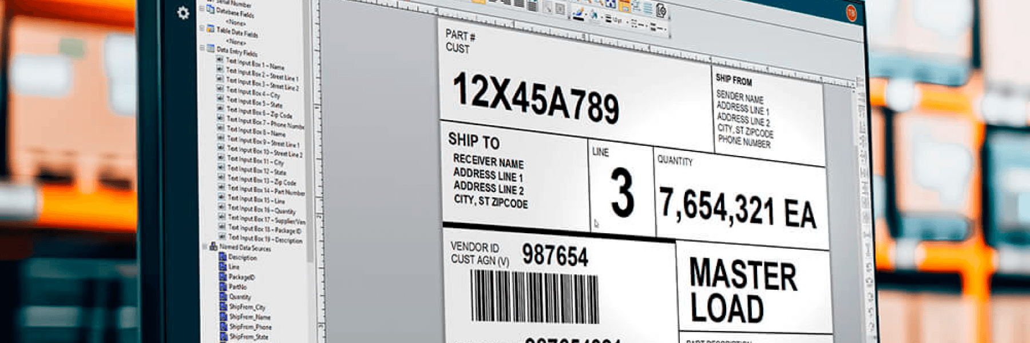Screen dimensions: 1030x343
Task: Click icon beside Text Input Box 1 - Name
Action: [220, 59]
